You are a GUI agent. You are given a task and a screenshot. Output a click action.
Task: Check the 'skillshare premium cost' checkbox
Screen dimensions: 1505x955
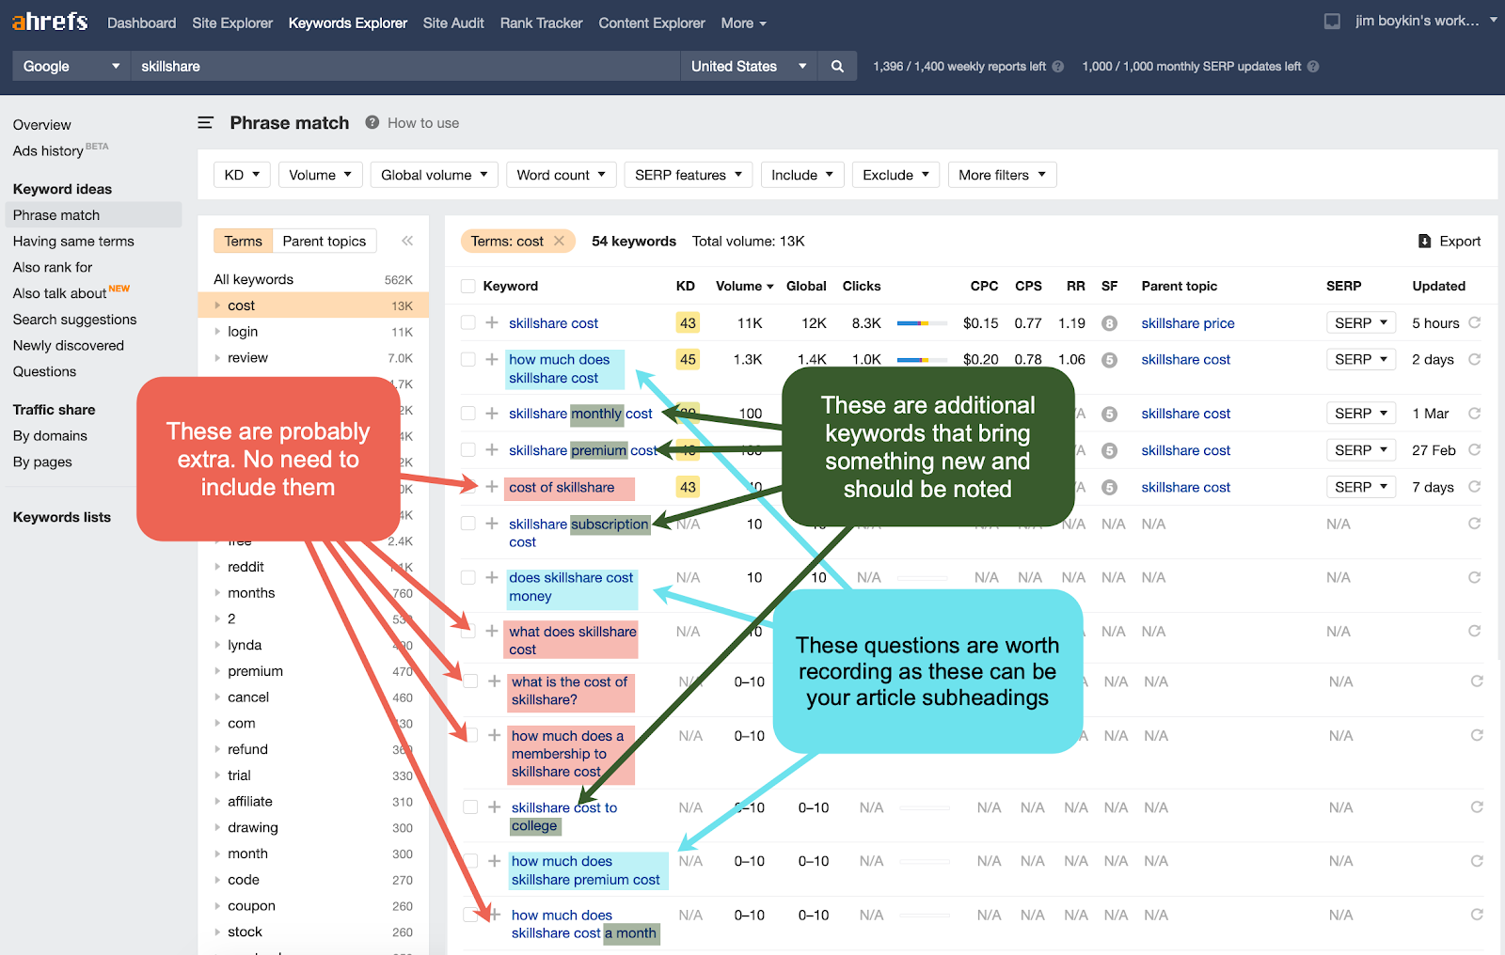[x=468, y=449]
